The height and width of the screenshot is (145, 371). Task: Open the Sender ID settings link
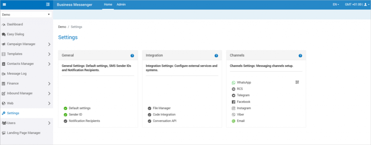tap(75, 114)
